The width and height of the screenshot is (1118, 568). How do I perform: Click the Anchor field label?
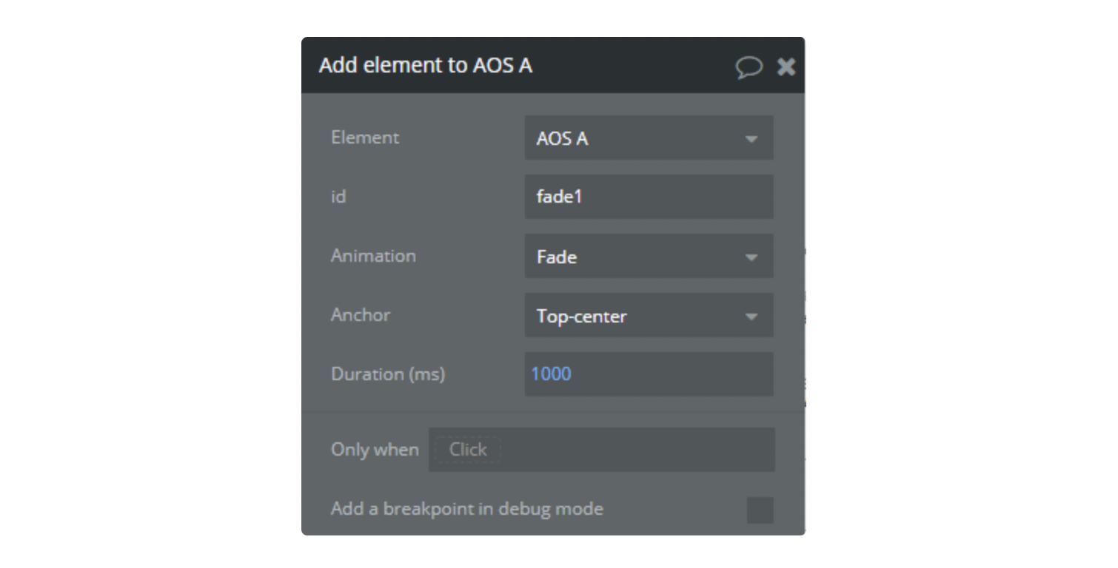pos(361,315)
